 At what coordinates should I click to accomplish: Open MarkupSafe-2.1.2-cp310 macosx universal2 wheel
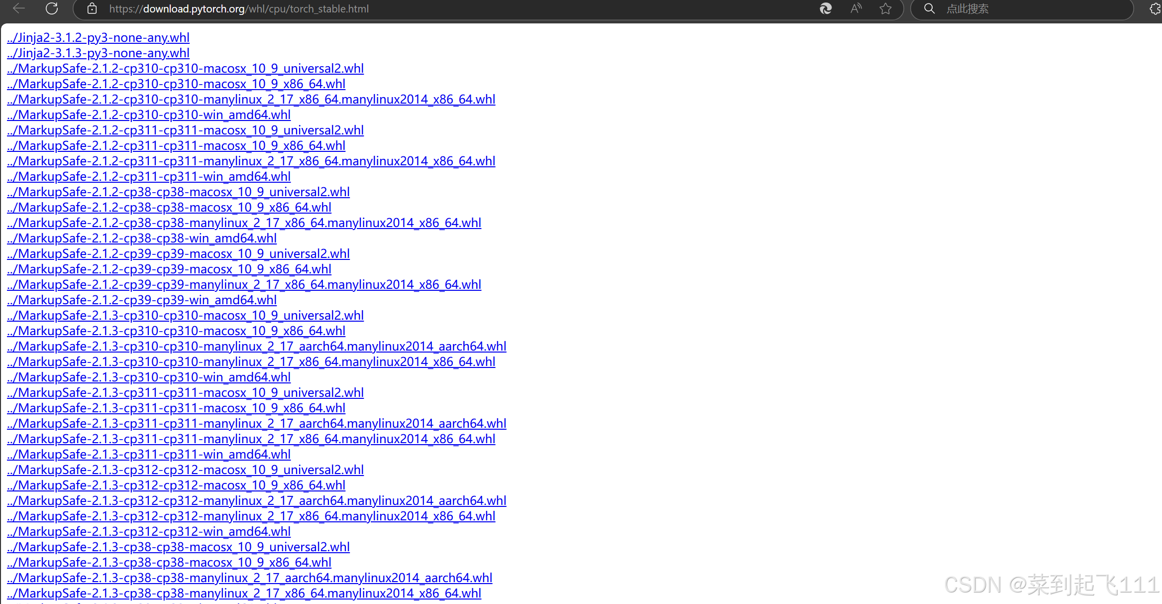coord(185,69)
